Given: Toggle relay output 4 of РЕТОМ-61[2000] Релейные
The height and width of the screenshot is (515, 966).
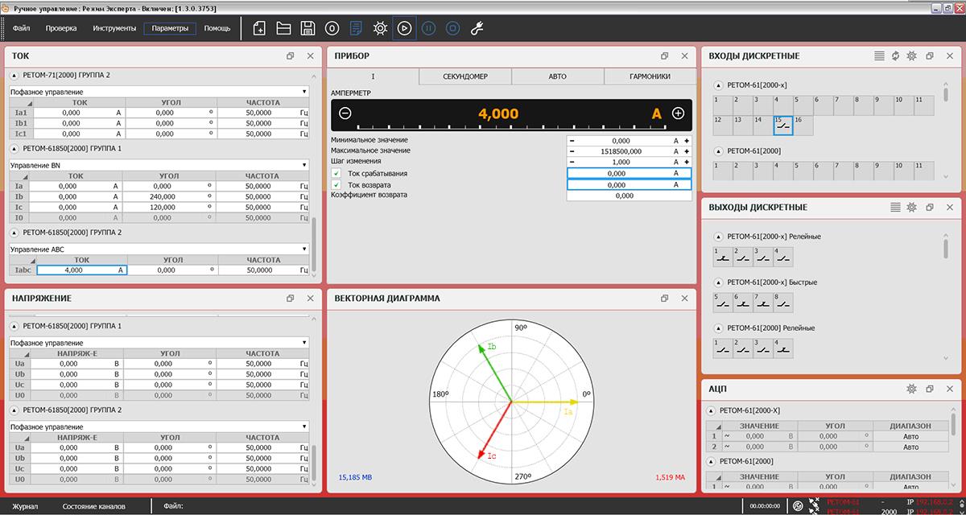Looking at the screenshot, I should tap(783, 348).
